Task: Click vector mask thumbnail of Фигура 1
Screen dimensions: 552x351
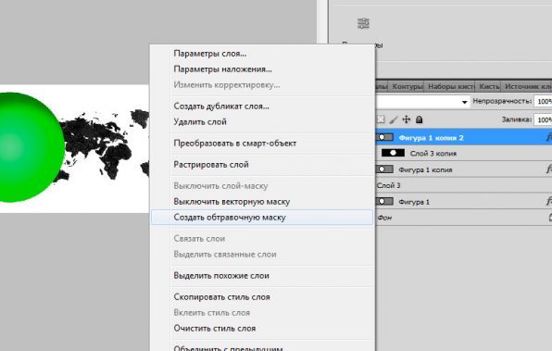Action: pos(384,201)
